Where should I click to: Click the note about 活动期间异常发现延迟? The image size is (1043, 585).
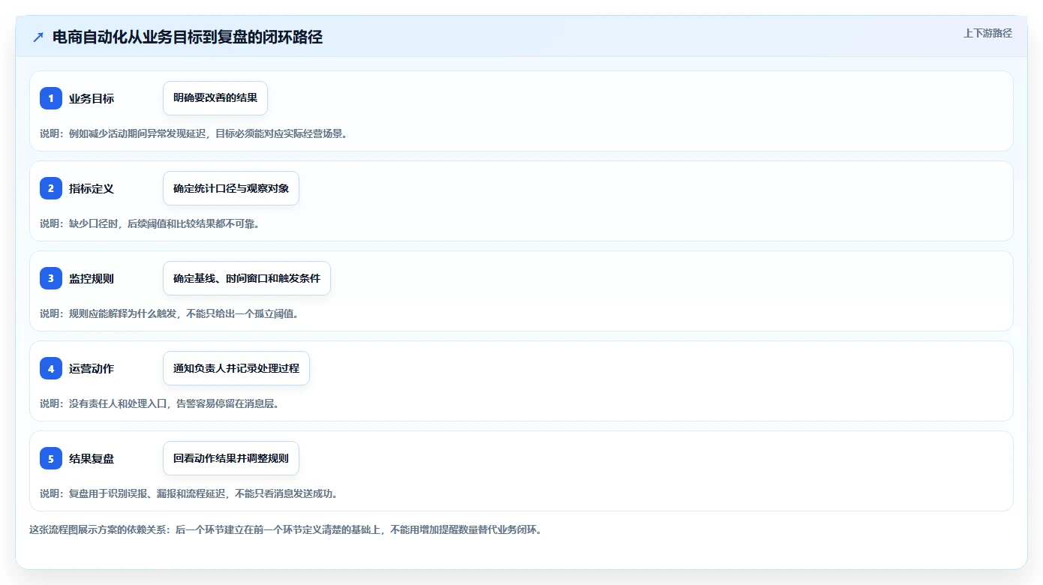coord(194,133)
